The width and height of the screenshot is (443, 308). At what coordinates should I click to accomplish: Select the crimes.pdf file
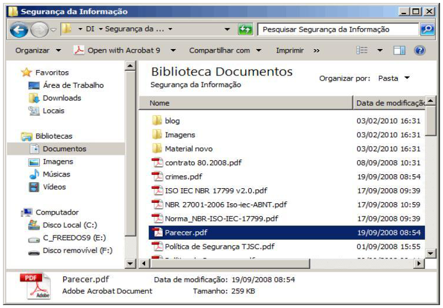point(177,177)
